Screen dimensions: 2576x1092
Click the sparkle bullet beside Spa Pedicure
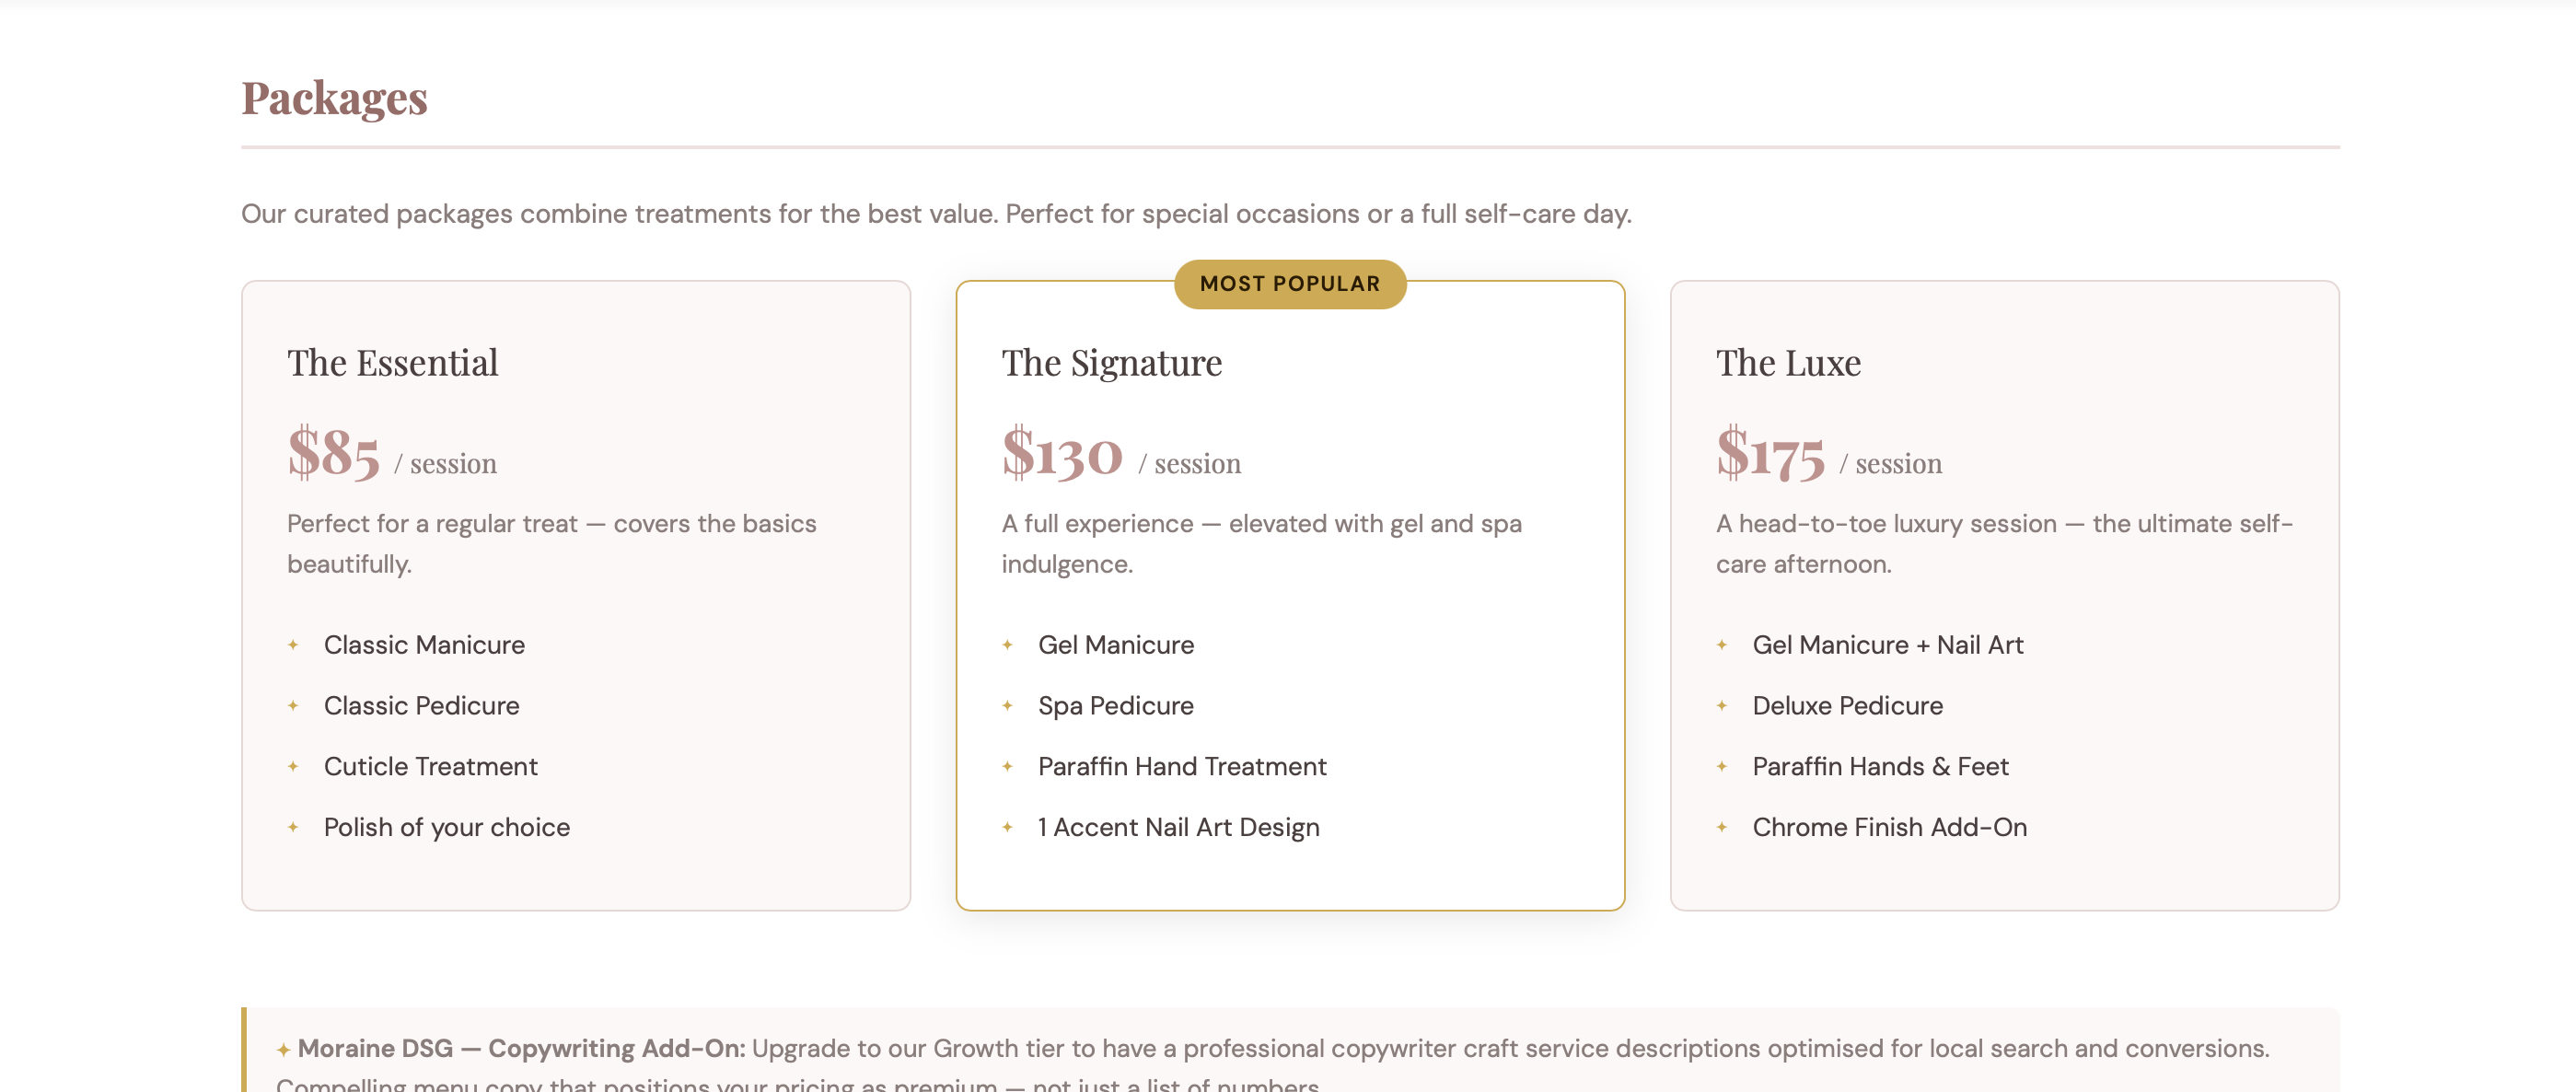[1007, 706]
